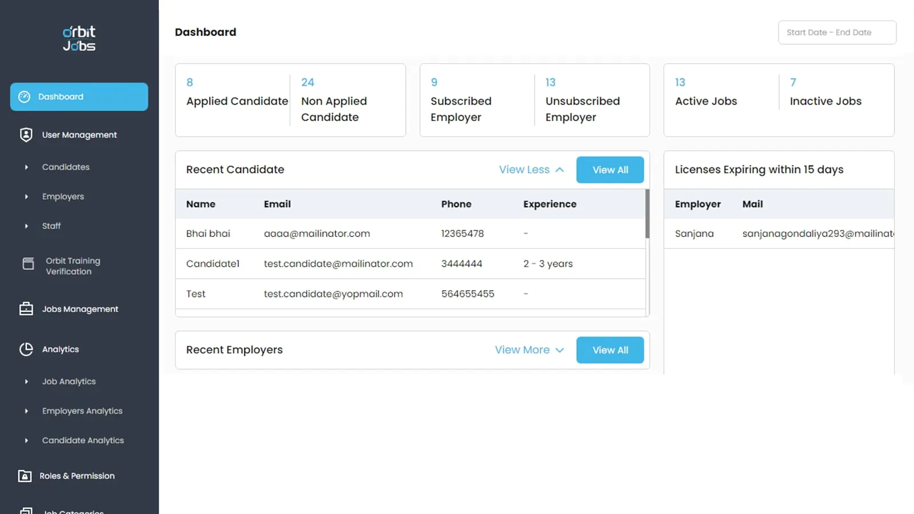The width and height of the screenshot is (914, 514).
Task: Expand the Staff submenu arrow
Action: click(x=26, y=226)
